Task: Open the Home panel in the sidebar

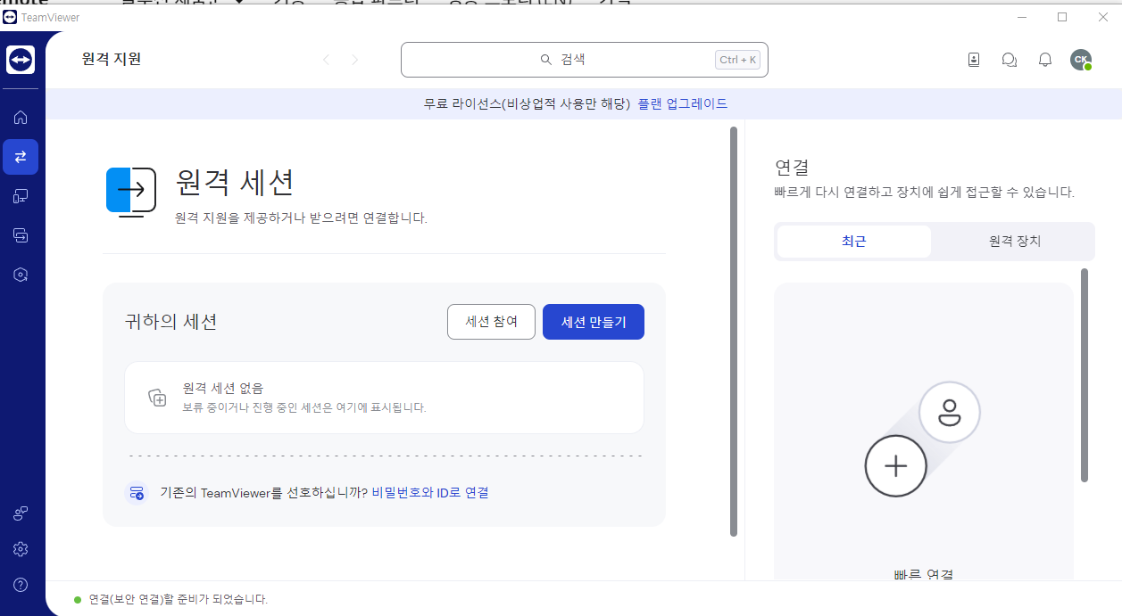Action: (20, 117)
